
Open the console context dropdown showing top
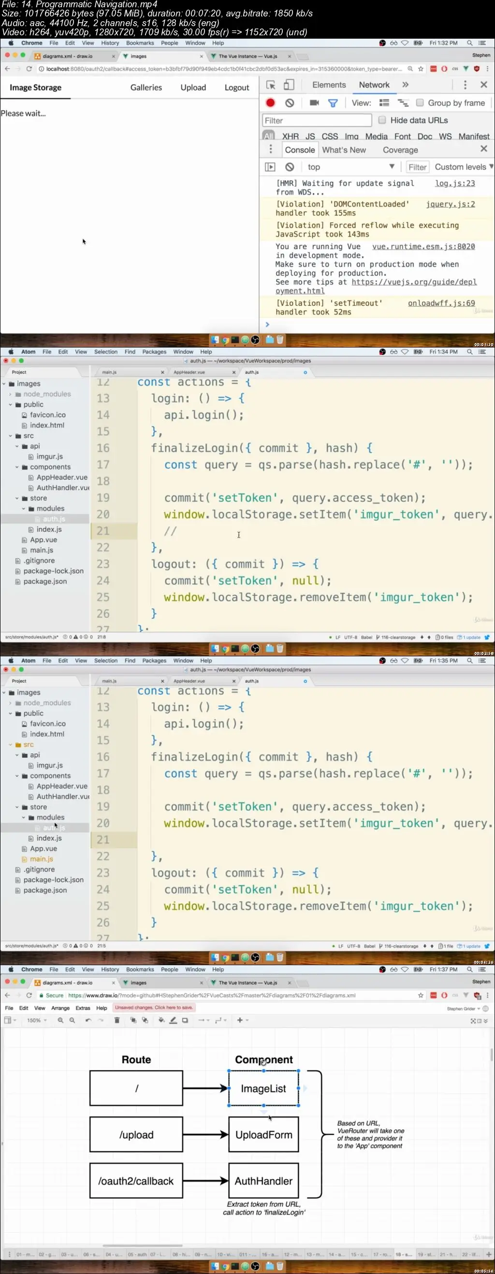point(350,167)
